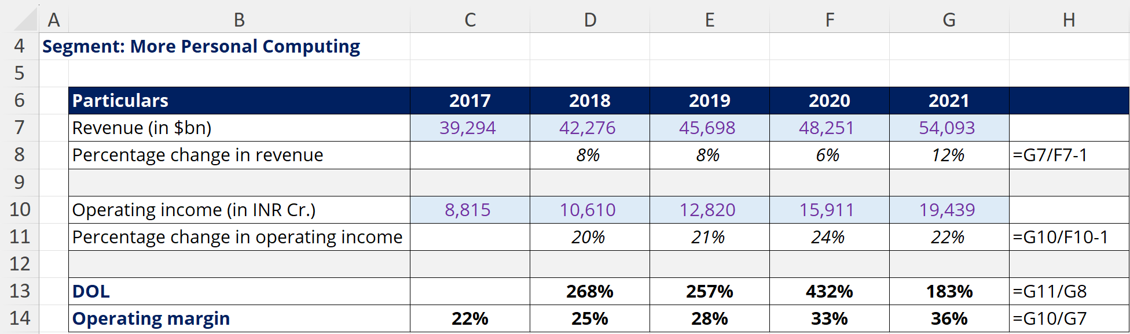Click the 2021 column header cell
The width and height of the screenshot is (1130, 334).
[x=949, y=101]
